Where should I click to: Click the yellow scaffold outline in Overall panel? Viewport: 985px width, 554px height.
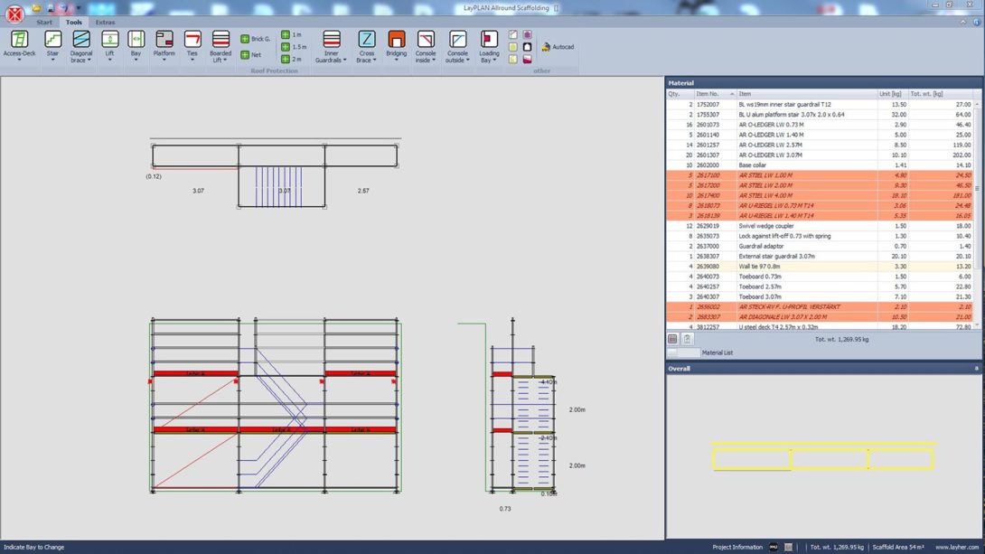tap(823, 456)
